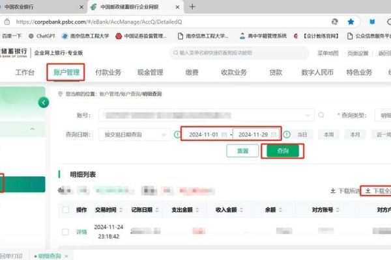Screen dimensions: 391x260
Task: Select the 收款业务 menu tab
Action: 234,72
